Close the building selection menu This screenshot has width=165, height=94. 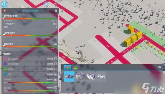(159, 67)
